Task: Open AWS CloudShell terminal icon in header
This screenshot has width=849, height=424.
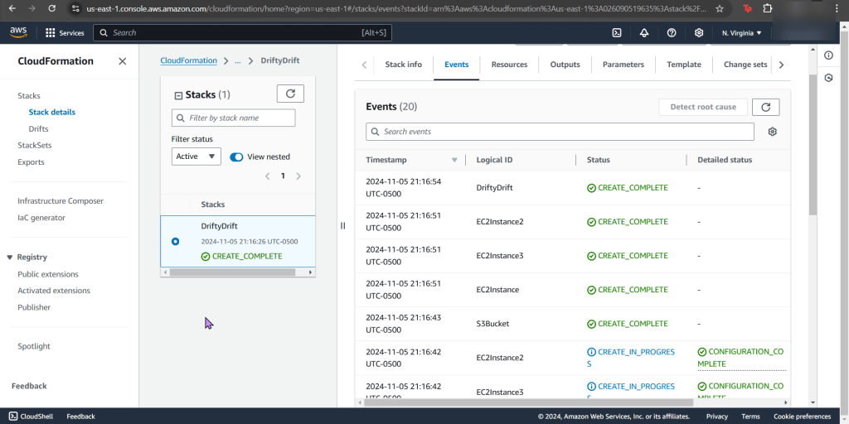Action: (x=617, y=32)
